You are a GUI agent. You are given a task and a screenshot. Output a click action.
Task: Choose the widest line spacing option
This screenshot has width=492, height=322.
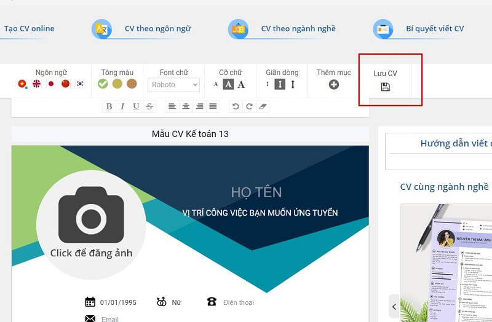pos(293,85)
